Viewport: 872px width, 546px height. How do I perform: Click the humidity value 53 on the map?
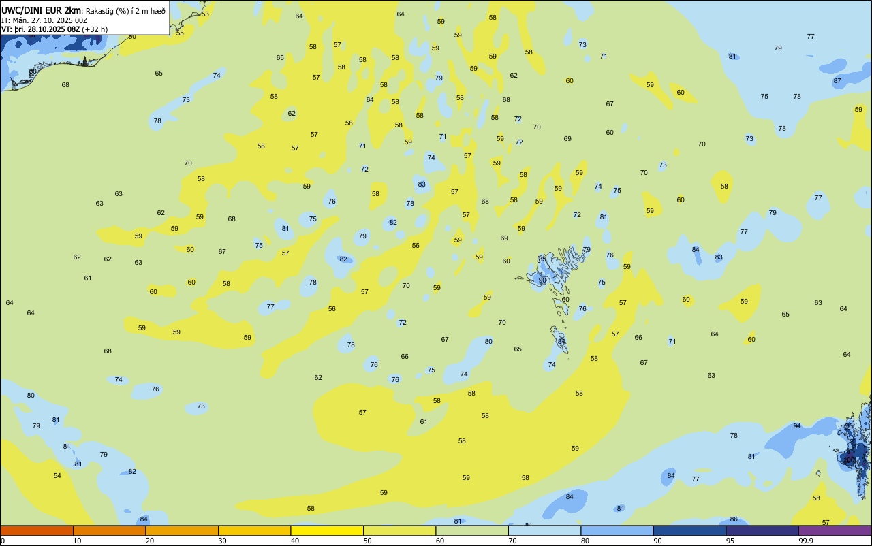pyautogui.click(x=205, y=14)
